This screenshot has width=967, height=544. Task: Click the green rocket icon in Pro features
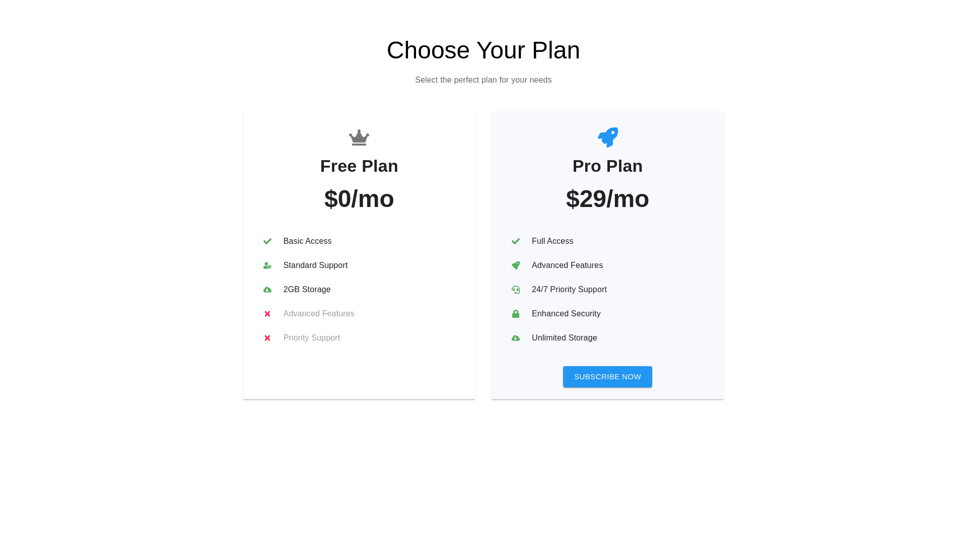coord(516,265)
